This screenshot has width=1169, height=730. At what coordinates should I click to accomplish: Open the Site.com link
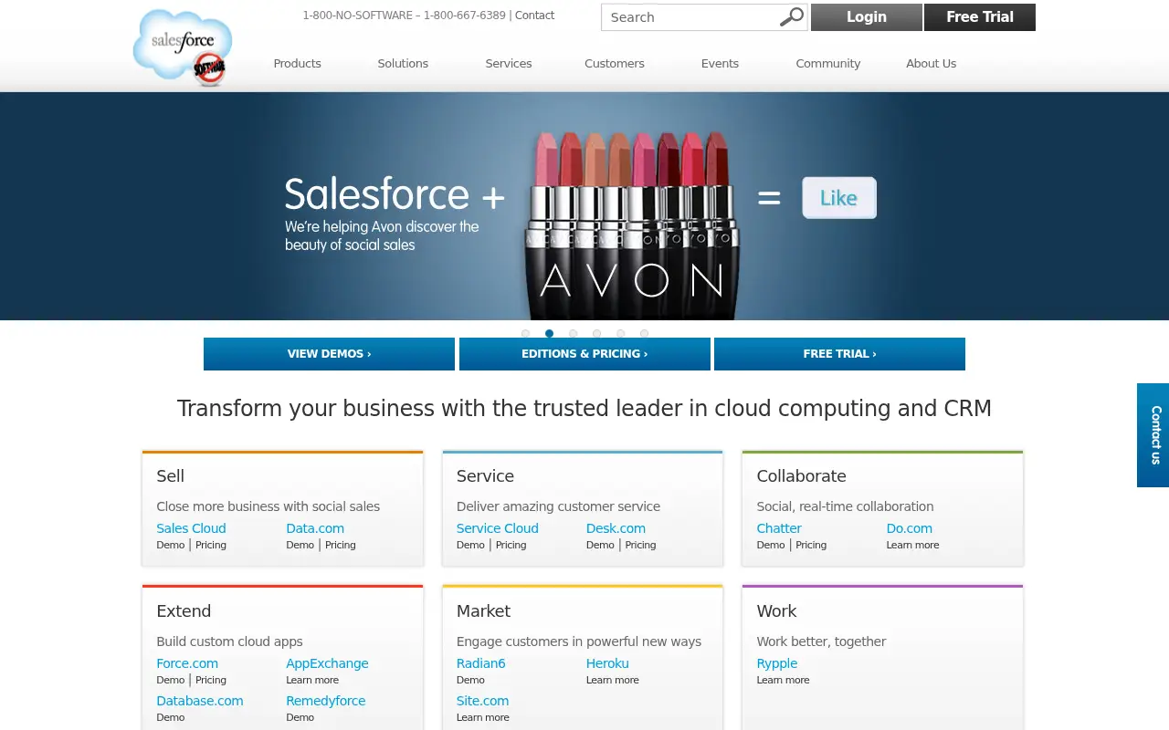[x=483, y=701]
